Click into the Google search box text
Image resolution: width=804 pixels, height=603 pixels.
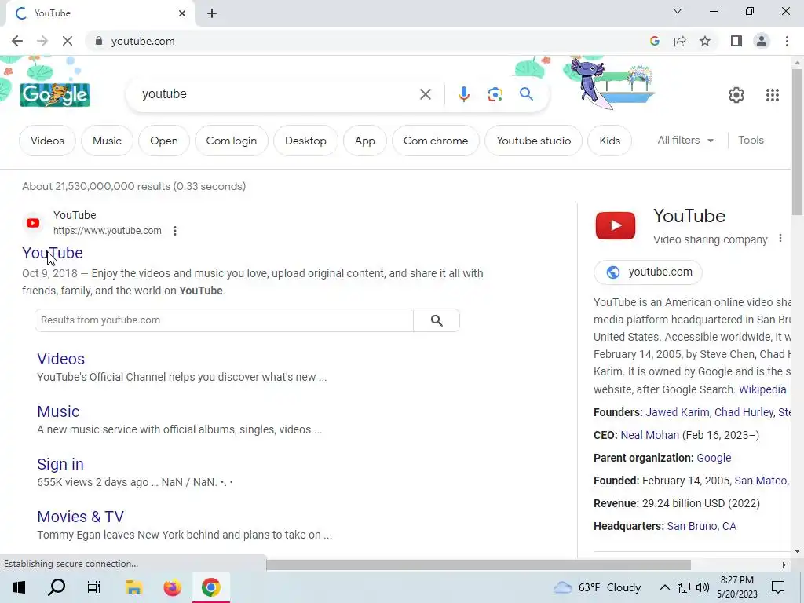pyautogui.click(x=164, y=94)
